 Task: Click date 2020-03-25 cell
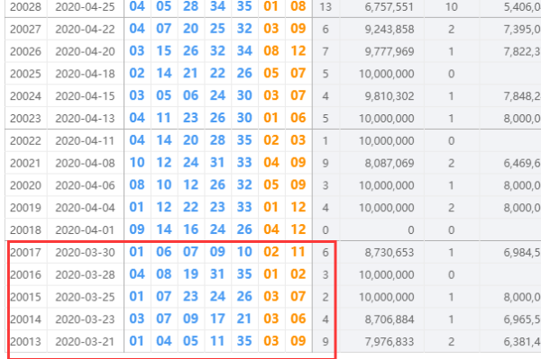(x=85, y=297)
